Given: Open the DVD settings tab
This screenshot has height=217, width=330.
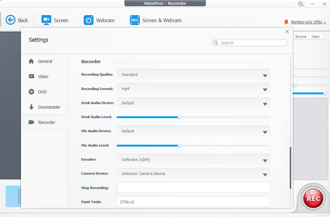Looking at the screenshot, I should click(x=44, y=92).
